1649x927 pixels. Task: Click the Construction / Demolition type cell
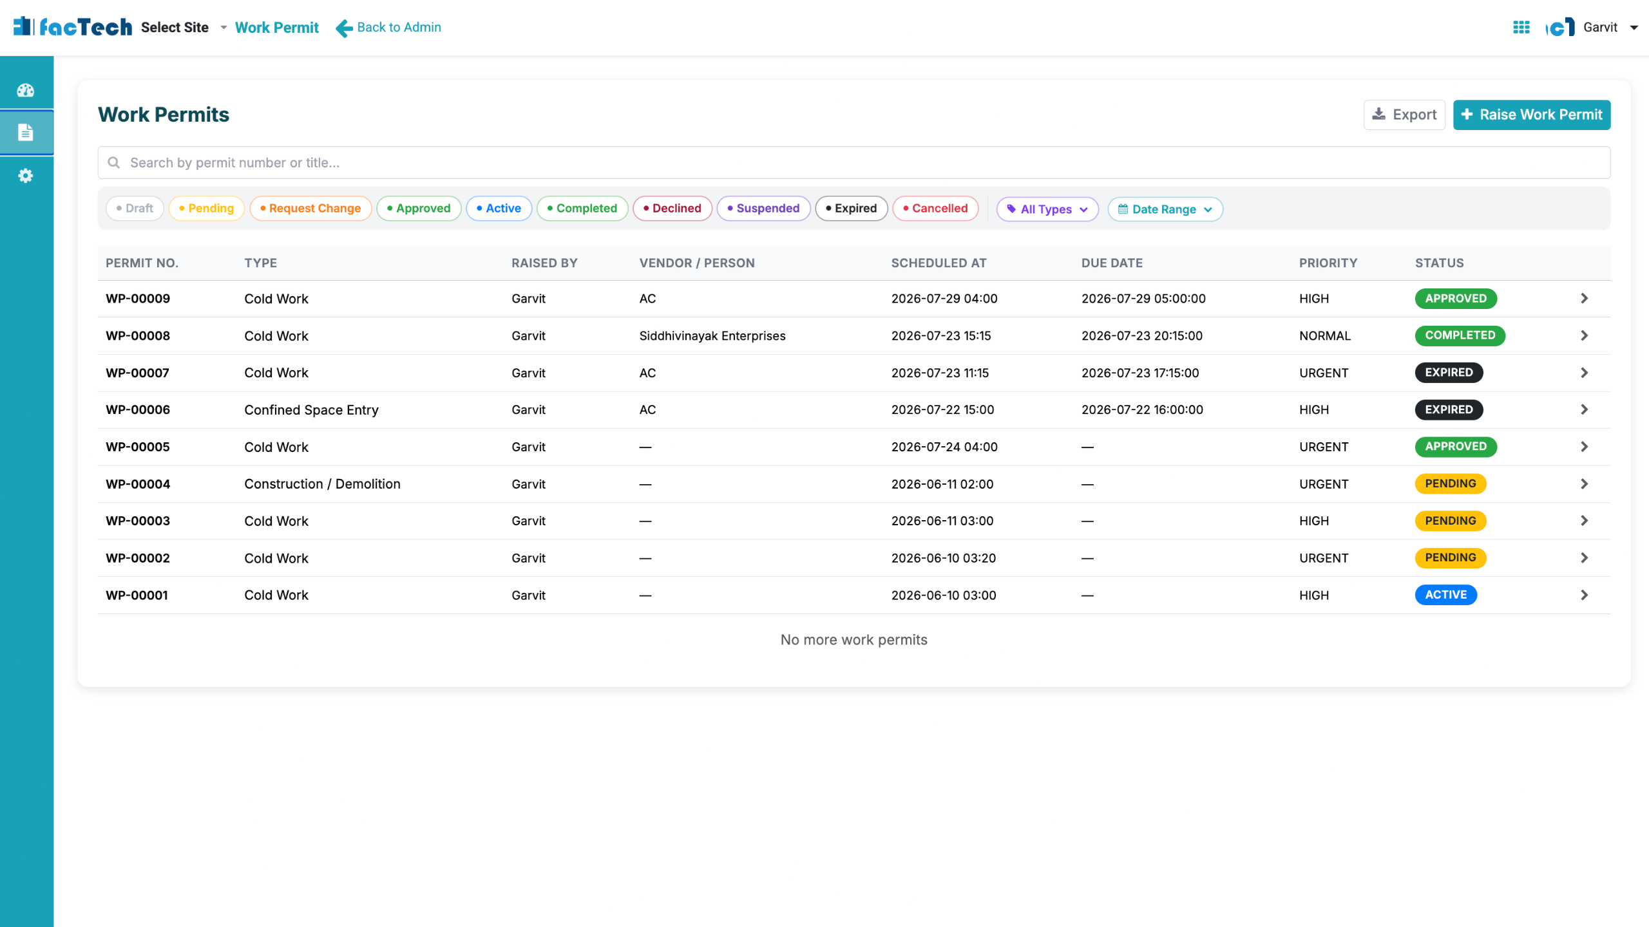click(x=322, y=484)
